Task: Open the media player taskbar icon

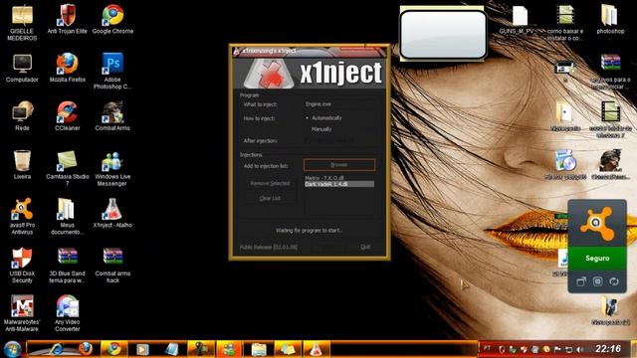Action: pyautogui.click(x=142, y=349)
